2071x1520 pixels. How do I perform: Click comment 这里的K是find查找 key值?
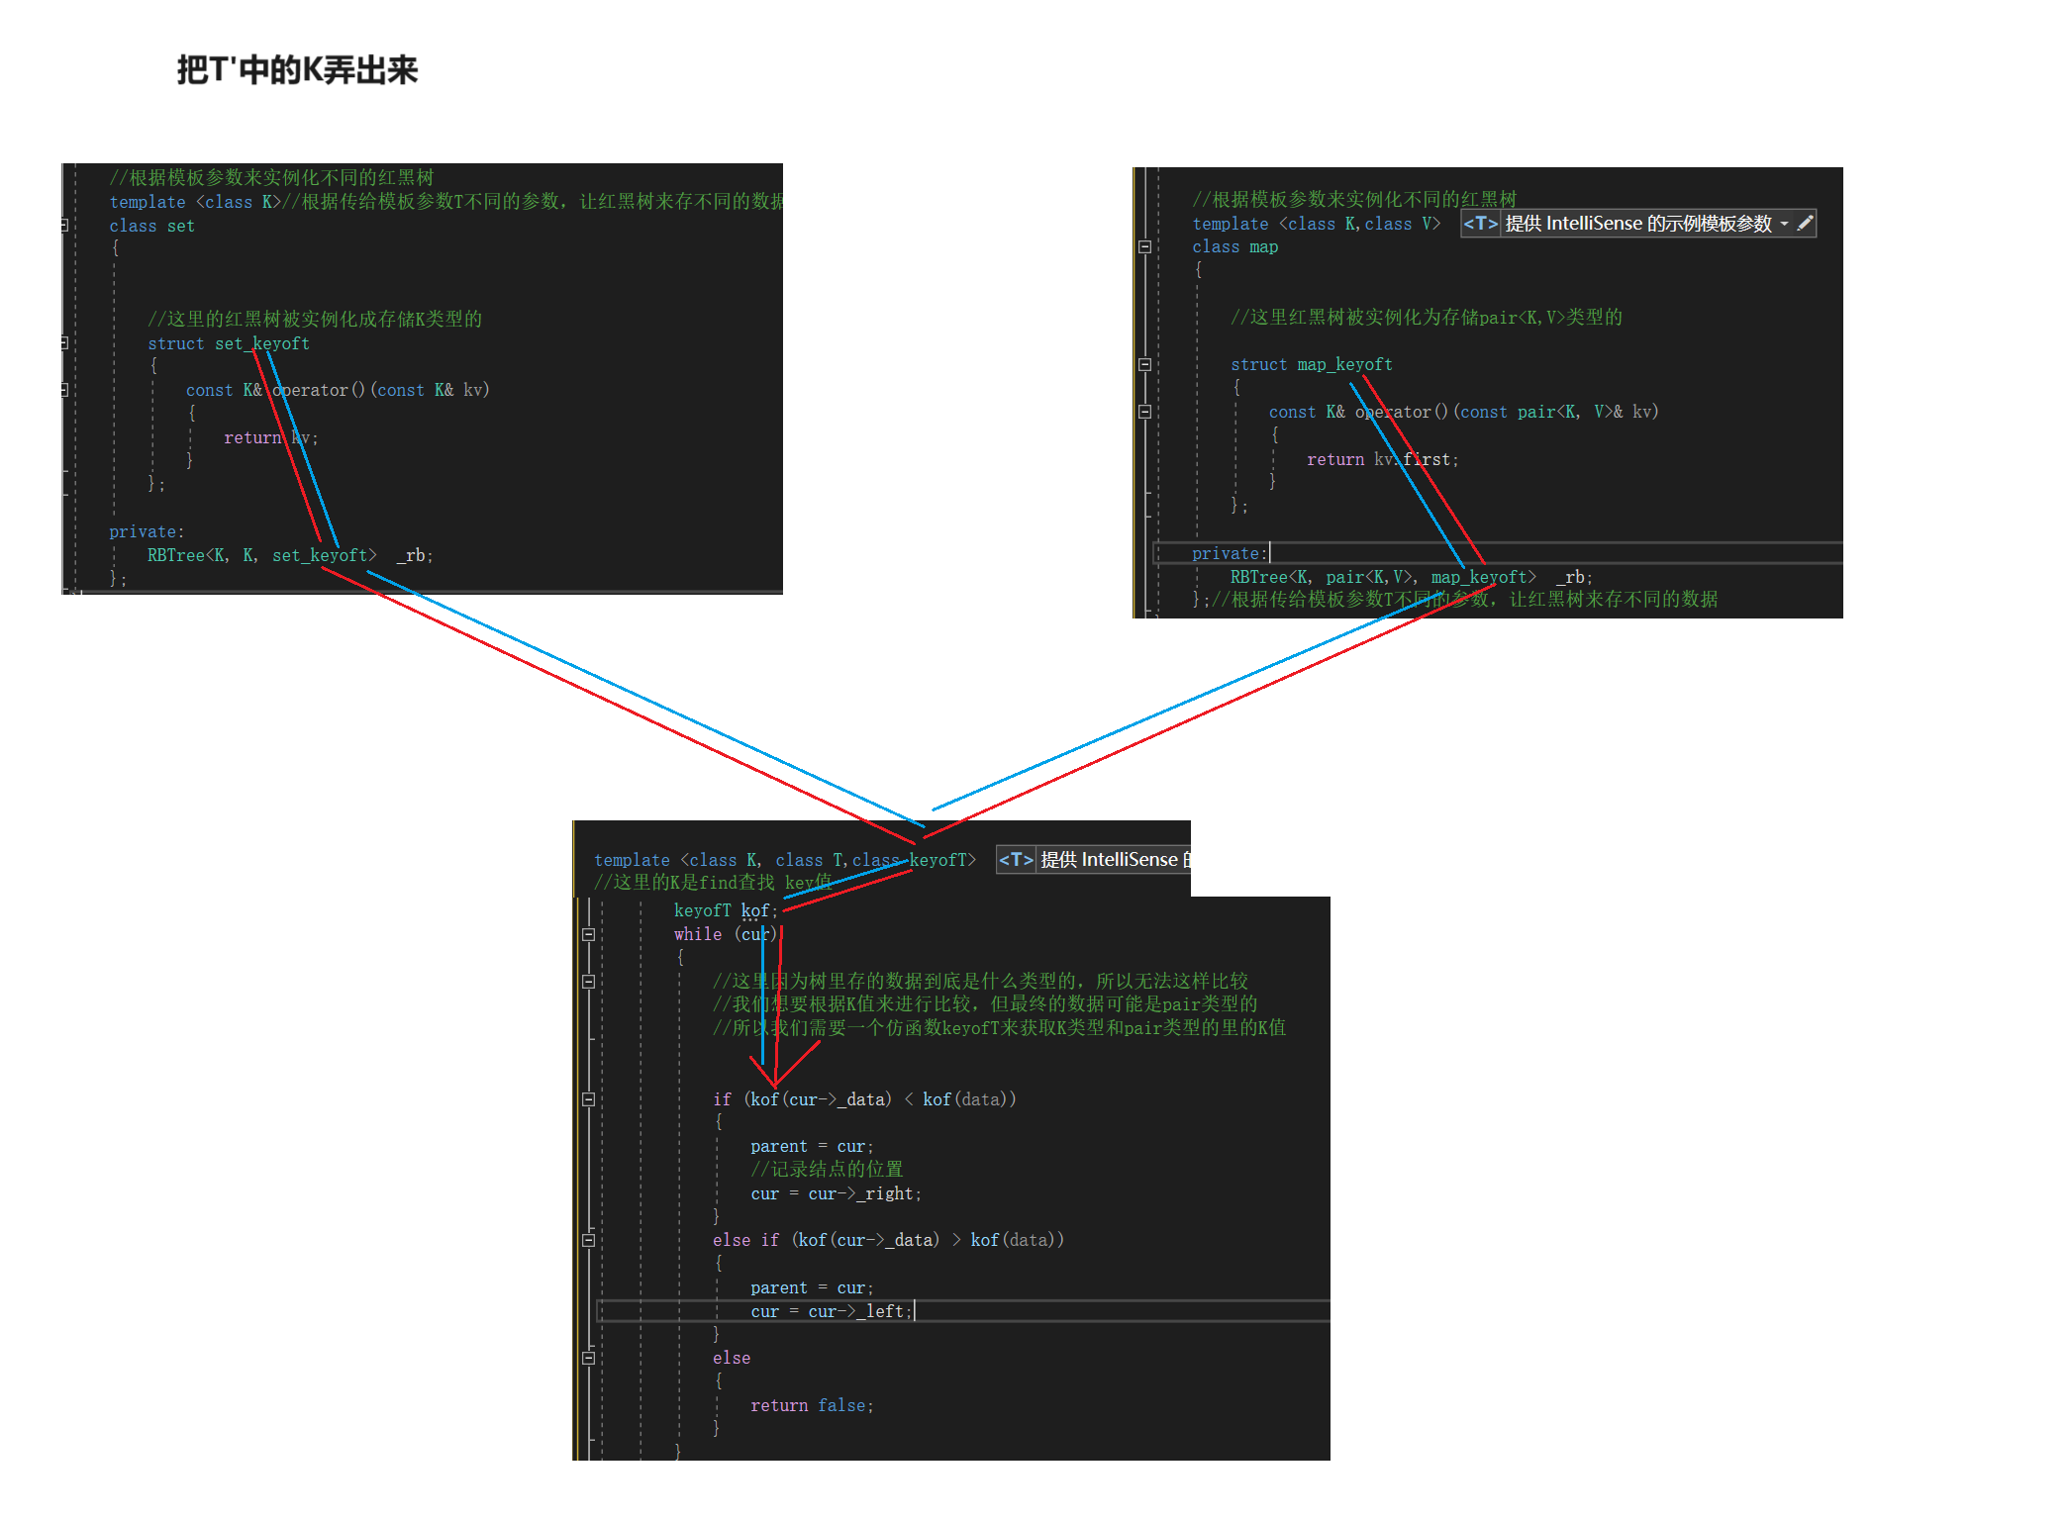[x=713, y=882]
